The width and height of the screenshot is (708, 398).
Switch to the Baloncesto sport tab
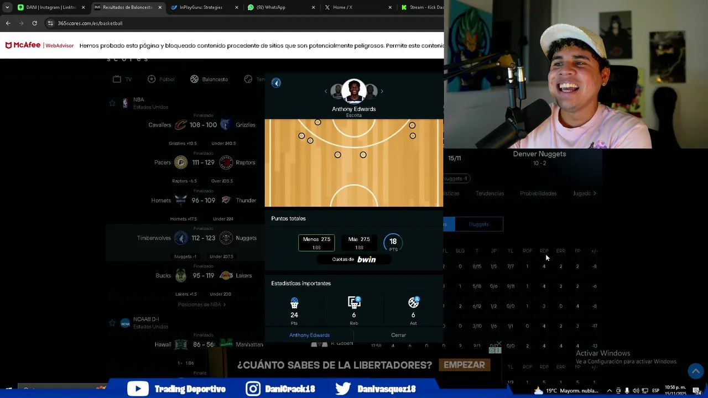(x=209, y=79)
